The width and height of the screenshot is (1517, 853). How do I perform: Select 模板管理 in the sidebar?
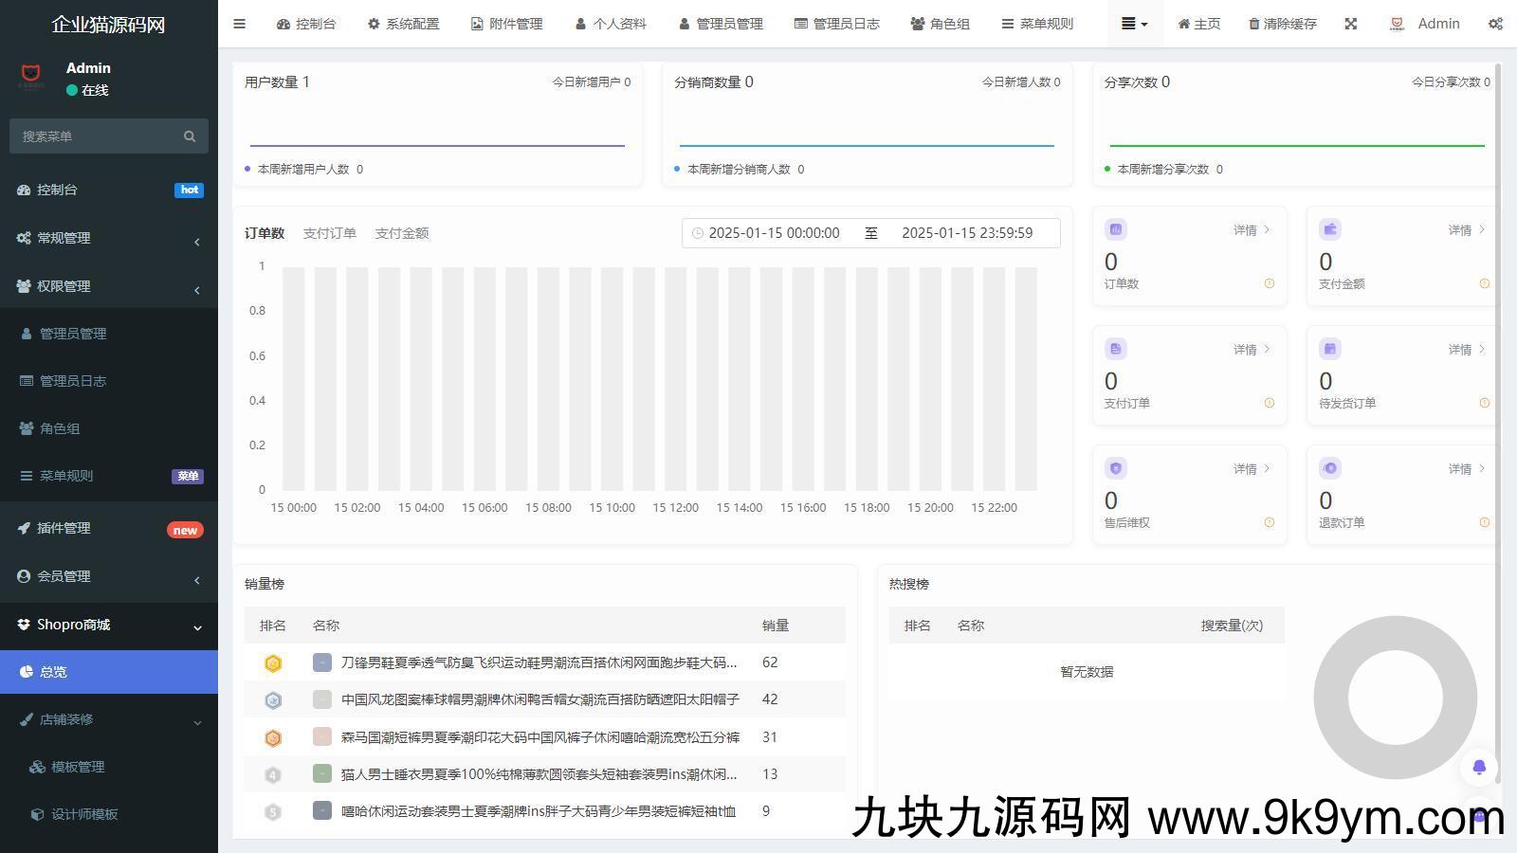click(78, 767)
